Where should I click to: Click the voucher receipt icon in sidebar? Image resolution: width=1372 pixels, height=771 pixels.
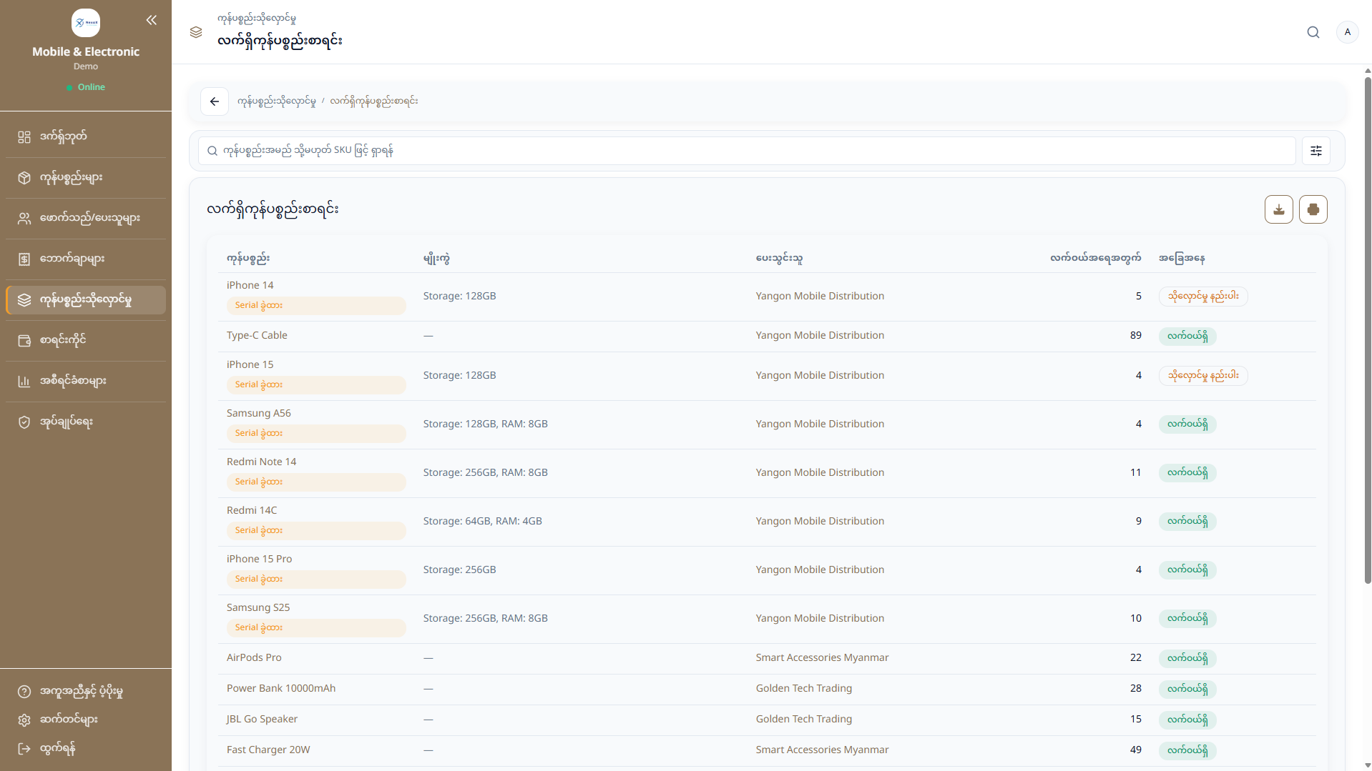pos(24,259)
